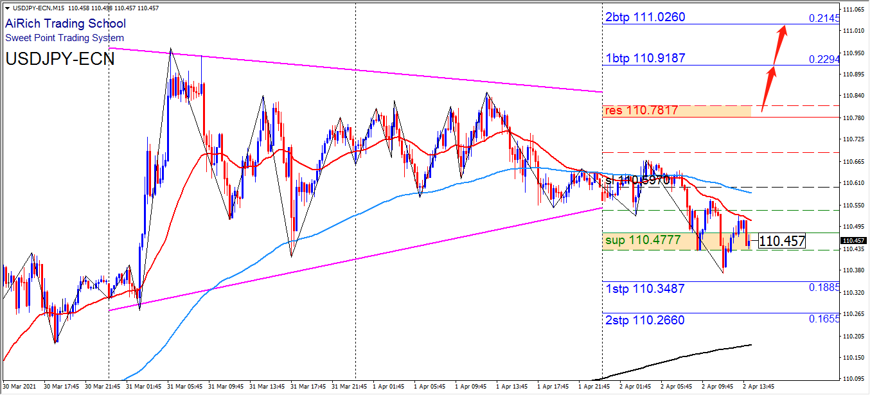Select the 2btp 111.0260 target label
This screenshot has width=870, height=395.
coord(645,17)
